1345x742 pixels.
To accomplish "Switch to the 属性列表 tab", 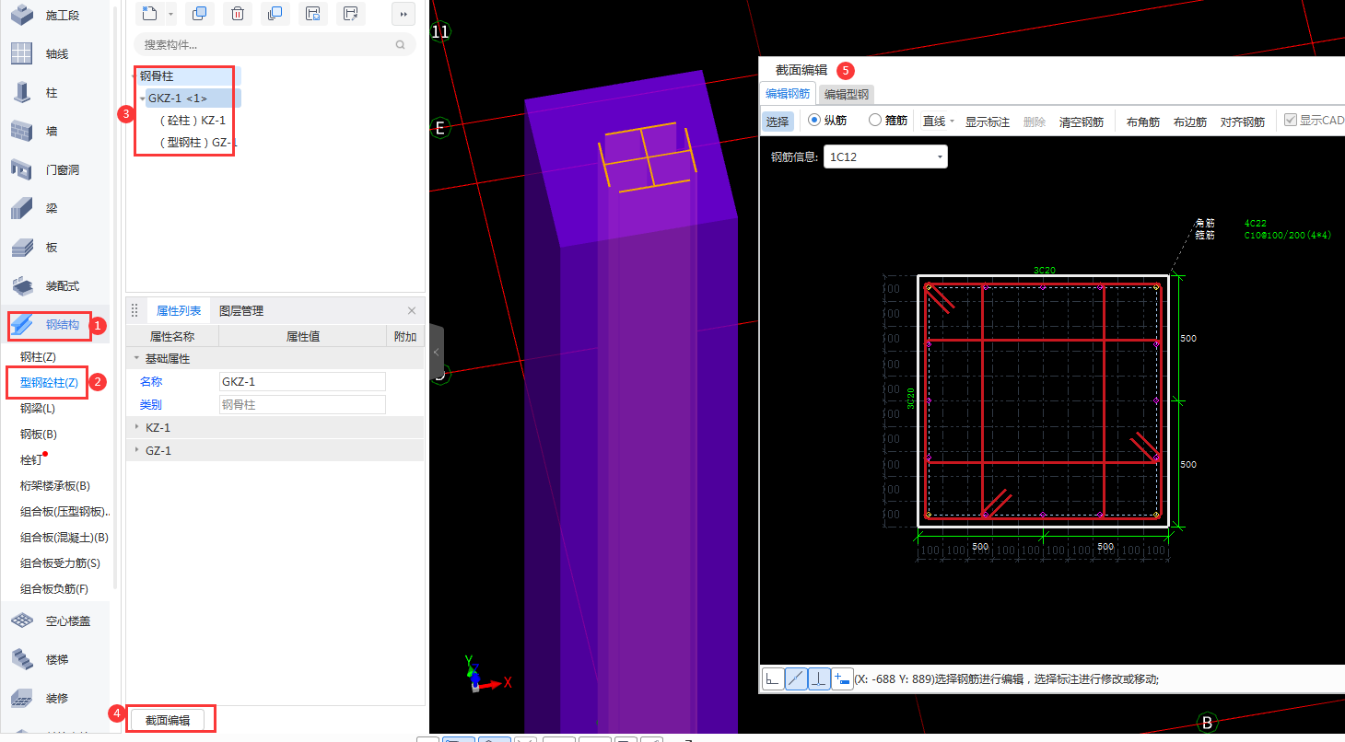I will click(179, 311).
